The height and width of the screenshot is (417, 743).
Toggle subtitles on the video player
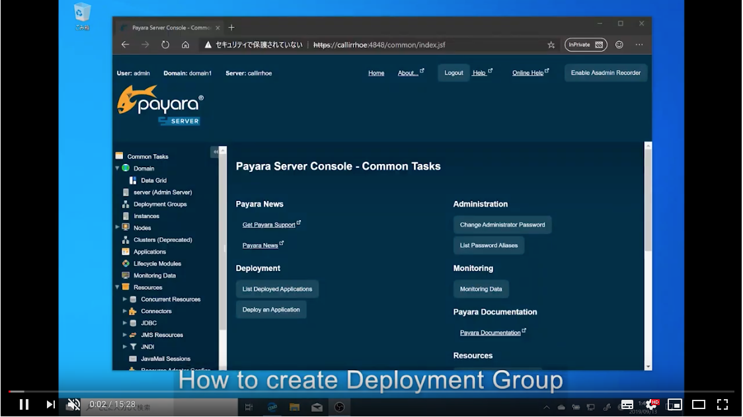click(627, 404)
